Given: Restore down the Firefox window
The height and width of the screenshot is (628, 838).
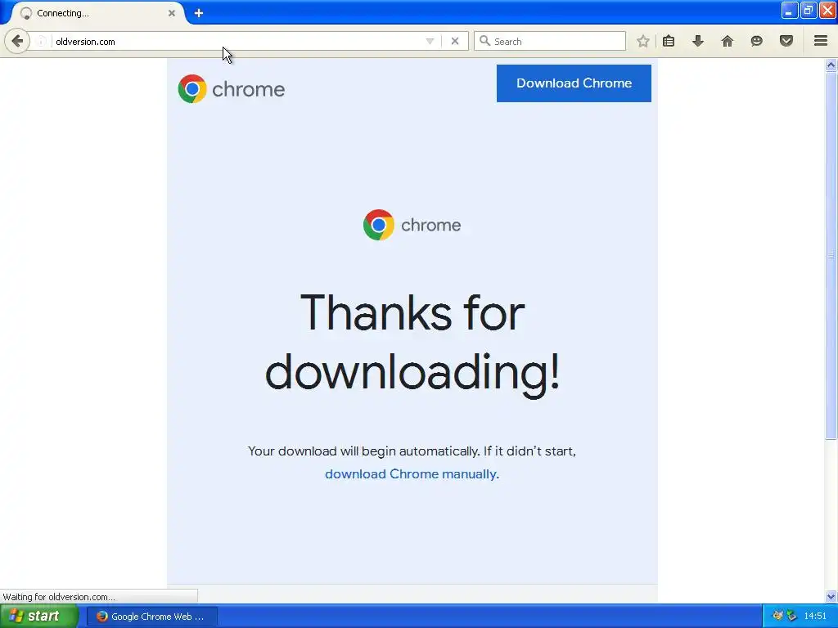Looking at the screenshot, I should [809, 10].
